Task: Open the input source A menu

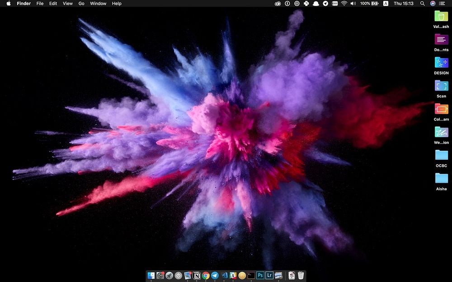Action: point(386,4)
